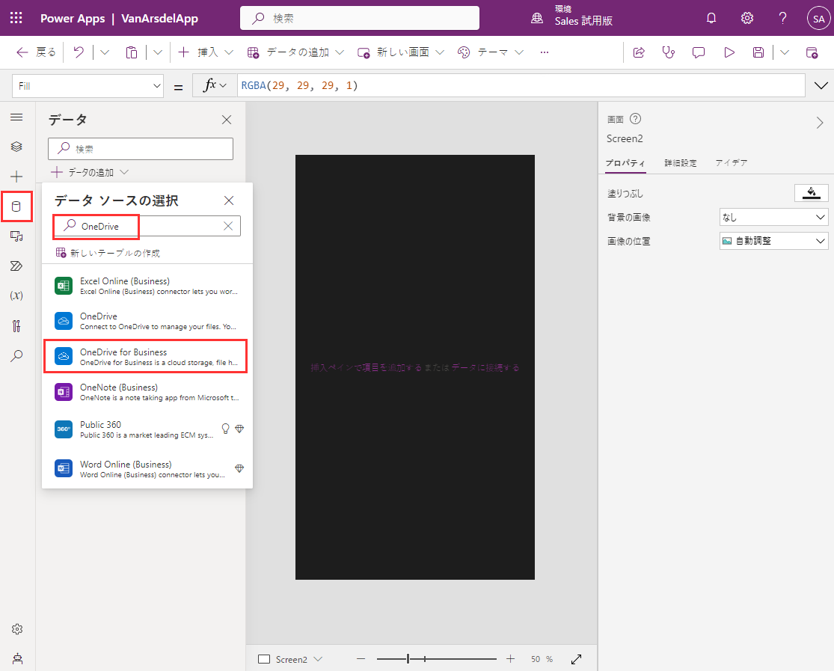This screenshot has height=671, width=834.
Task: Click the data pane 検索 field
Action: pos(141,148)
